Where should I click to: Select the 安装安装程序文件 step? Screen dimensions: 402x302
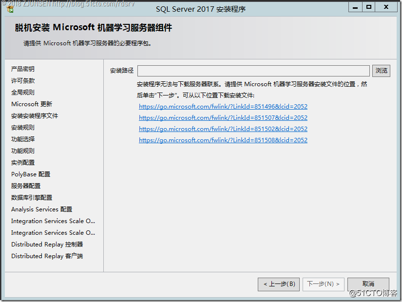pyautogui.click(x=35, y=116)
